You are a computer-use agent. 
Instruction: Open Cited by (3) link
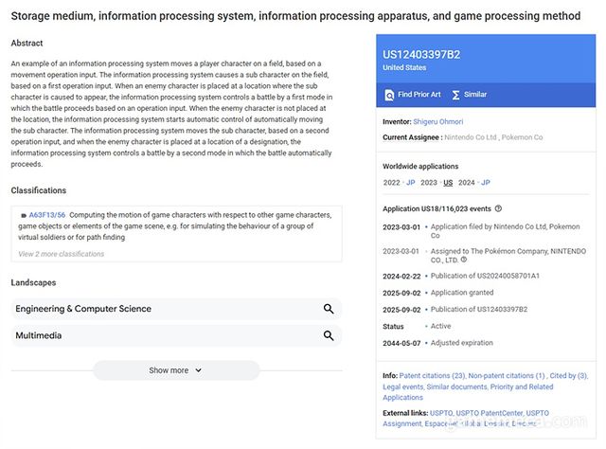click(x=568, y=375)
